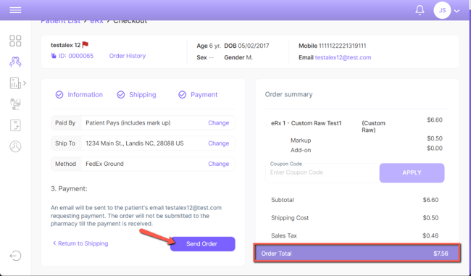The height and width of the screenshot is (276, 471).
Task: Open Order History link
Action: click(128, 56)
